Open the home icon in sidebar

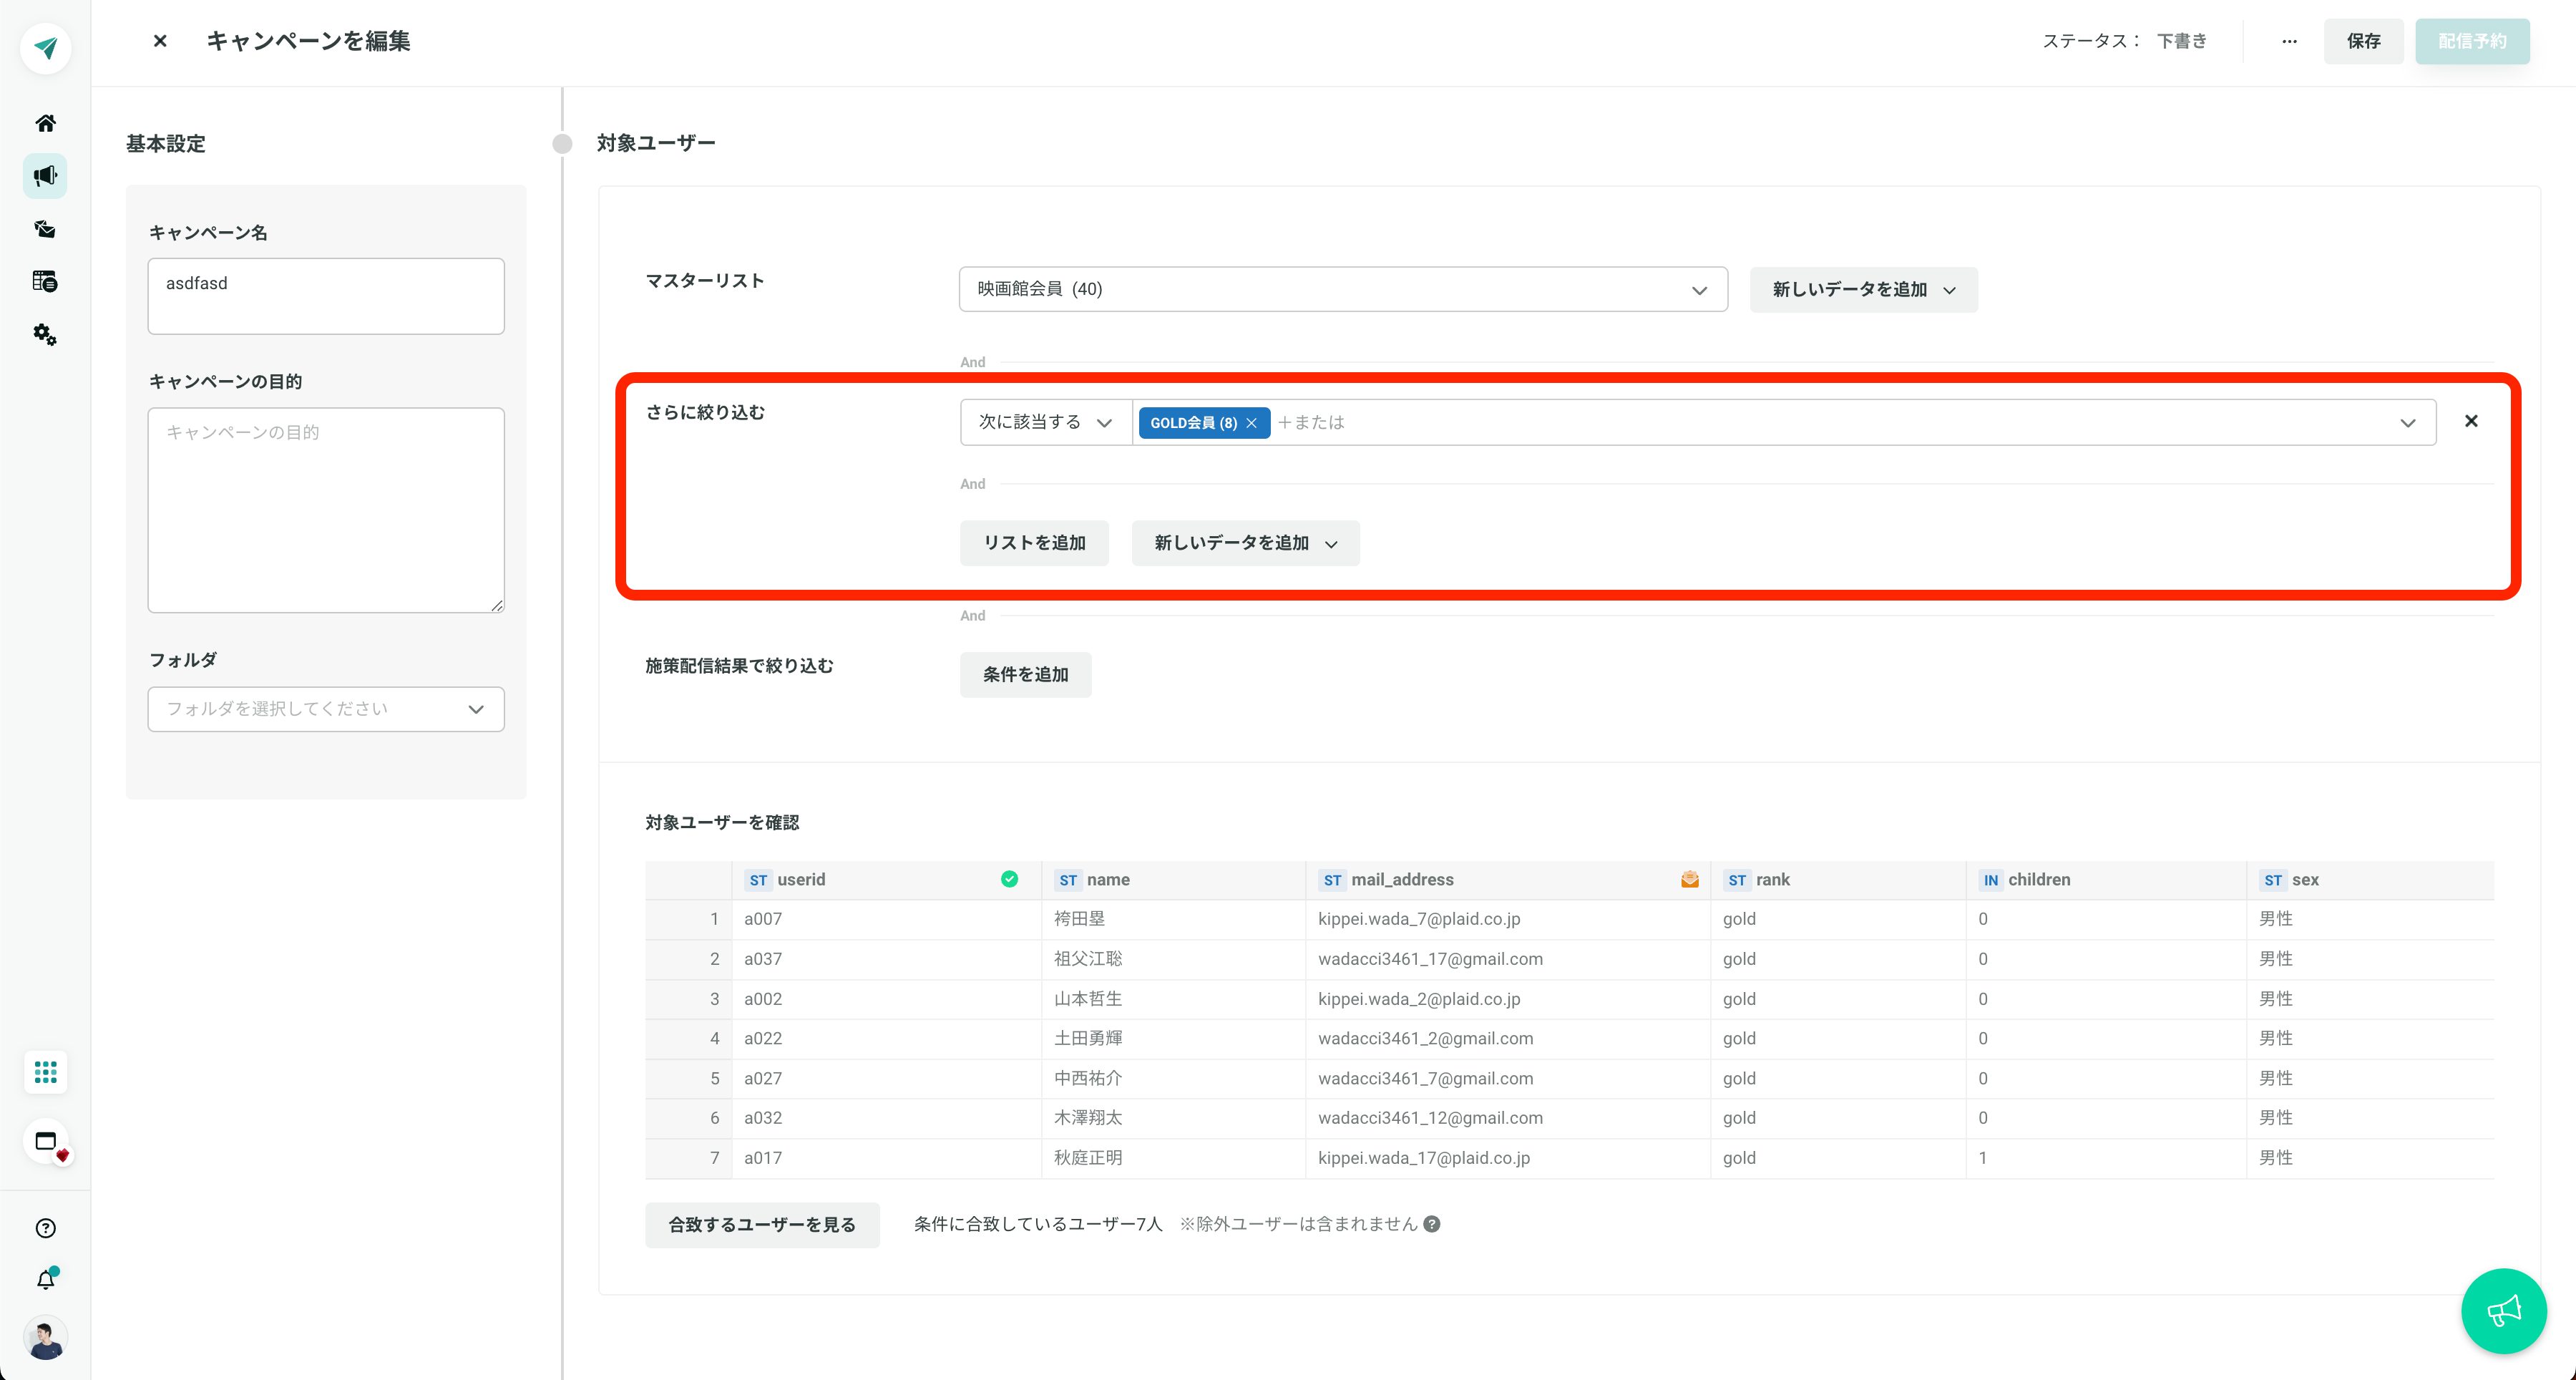[45, 123]
